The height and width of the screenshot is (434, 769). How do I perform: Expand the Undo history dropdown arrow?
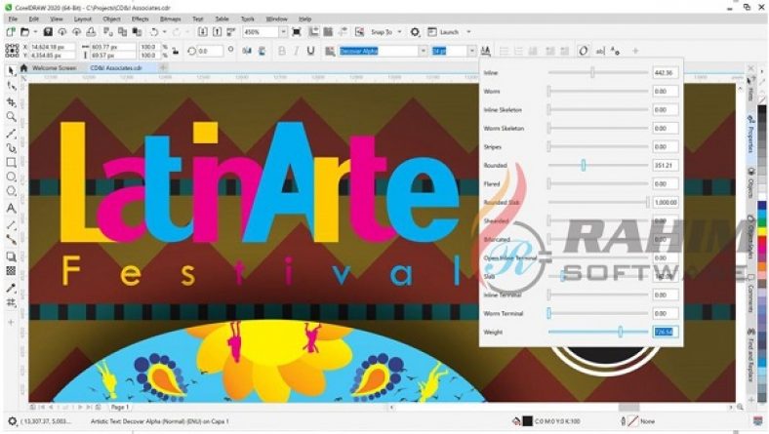click(x=164, y=32)
